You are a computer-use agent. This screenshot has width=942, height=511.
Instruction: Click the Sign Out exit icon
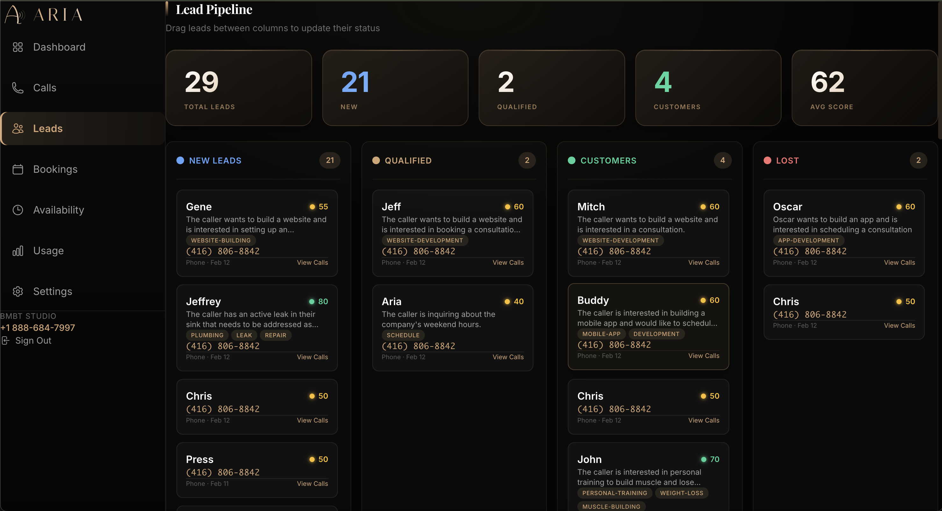(x=5, y=340)
